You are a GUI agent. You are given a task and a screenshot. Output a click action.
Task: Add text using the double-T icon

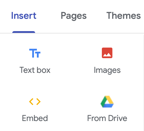point(35,53)
